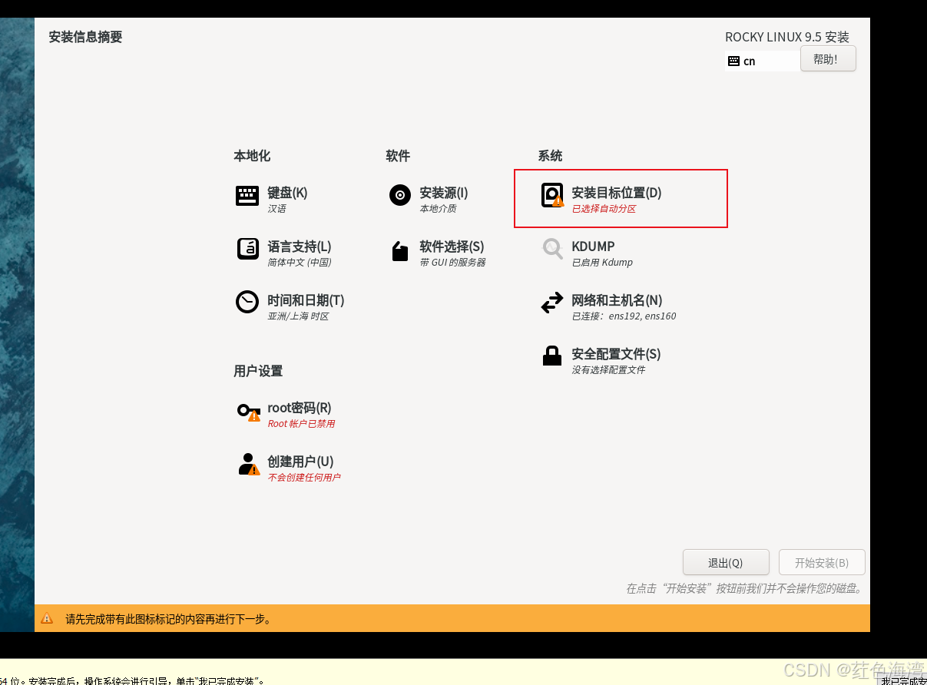Click the 本地化 section heading
This screenshot has height=685, width=927.
[x=252, y=156]
